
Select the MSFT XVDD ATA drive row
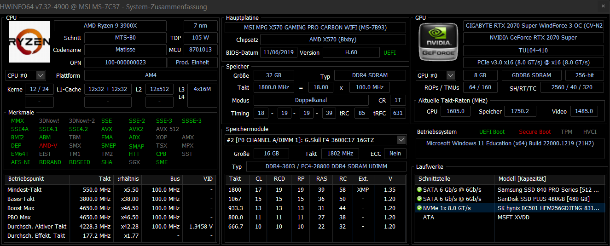[x=509, y=217]
